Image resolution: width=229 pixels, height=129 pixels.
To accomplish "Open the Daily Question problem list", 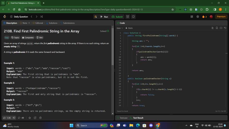I will point(19,17).
